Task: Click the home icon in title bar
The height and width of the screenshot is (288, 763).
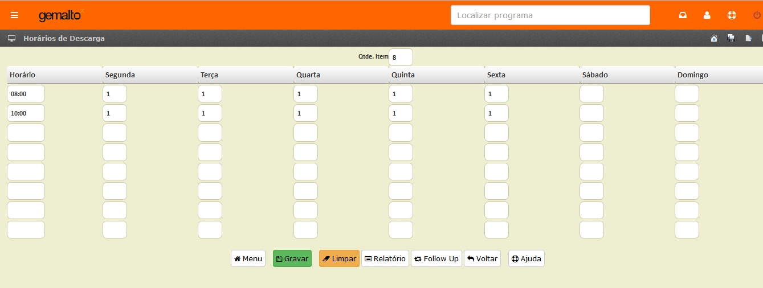Action: pyautogui.click(x=714, y=39)
